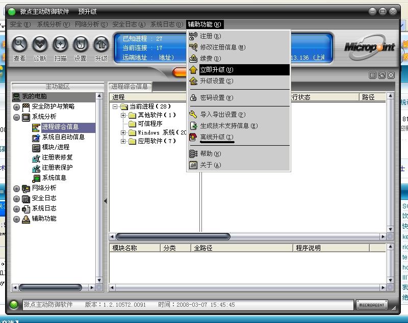Click the process list horizontal scrollbar thumb
This screenshot has width=408, height=323.
(x=173, y=236)
